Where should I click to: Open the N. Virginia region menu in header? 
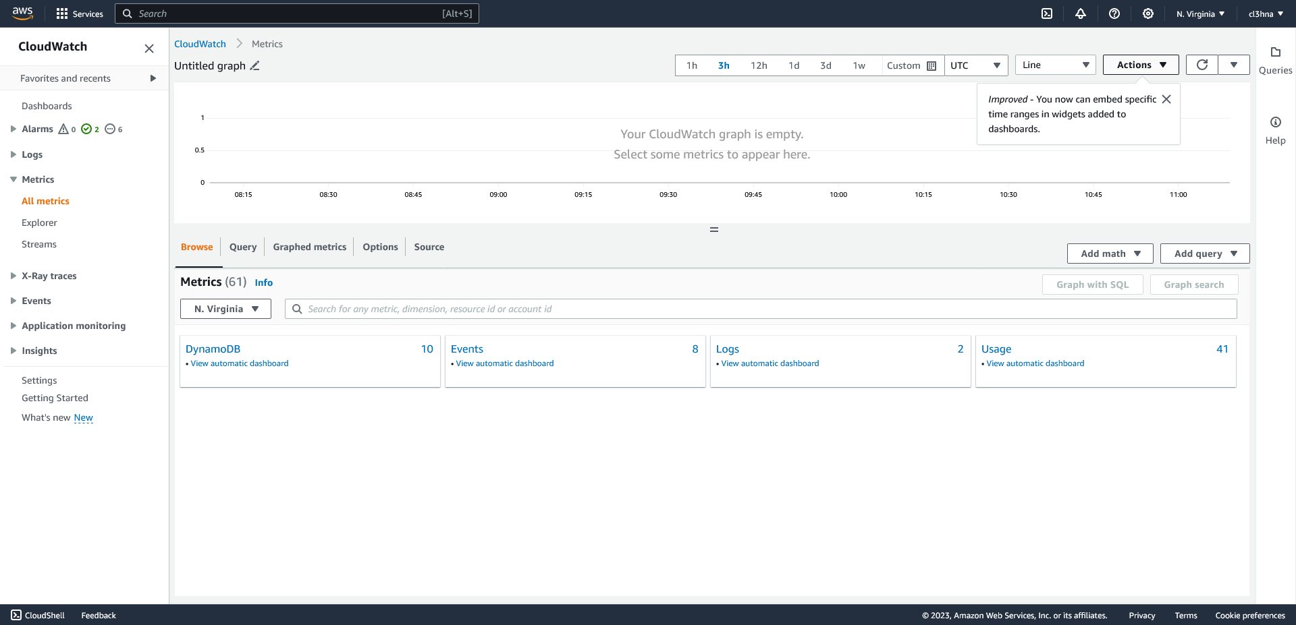point(1200,13)
